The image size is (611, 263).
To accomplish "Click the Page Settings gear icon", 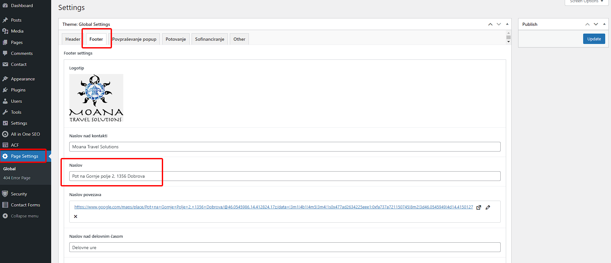I will click(x=5, y=156).
